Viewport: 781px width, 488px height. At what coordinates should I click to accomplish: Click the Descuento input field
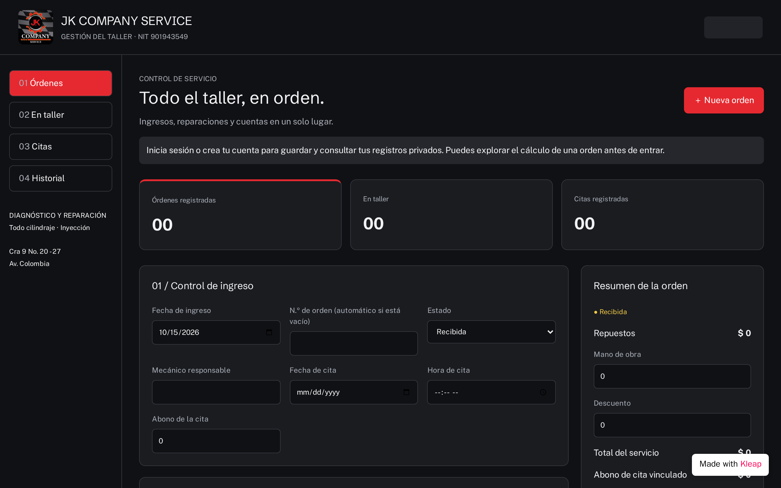pyautogui.click(x=672, y=425)
